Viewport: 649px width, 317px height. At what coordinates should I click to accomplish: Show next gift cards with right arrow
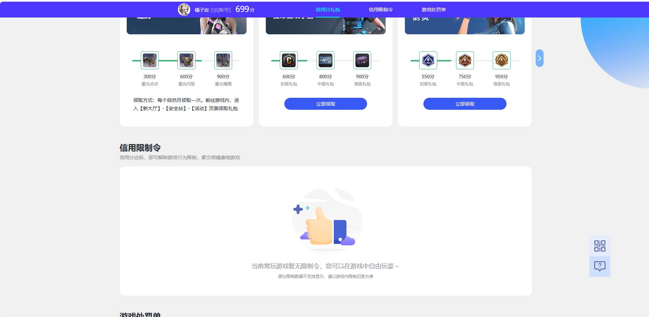click(539, 58)
